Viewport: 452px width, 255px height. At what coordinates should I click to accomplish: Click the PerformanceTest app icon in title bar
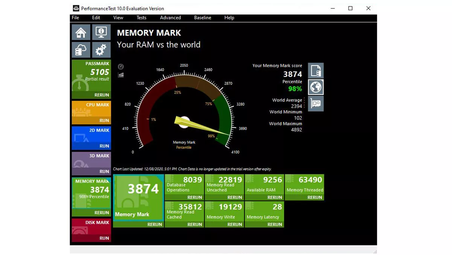coord(76,8)
